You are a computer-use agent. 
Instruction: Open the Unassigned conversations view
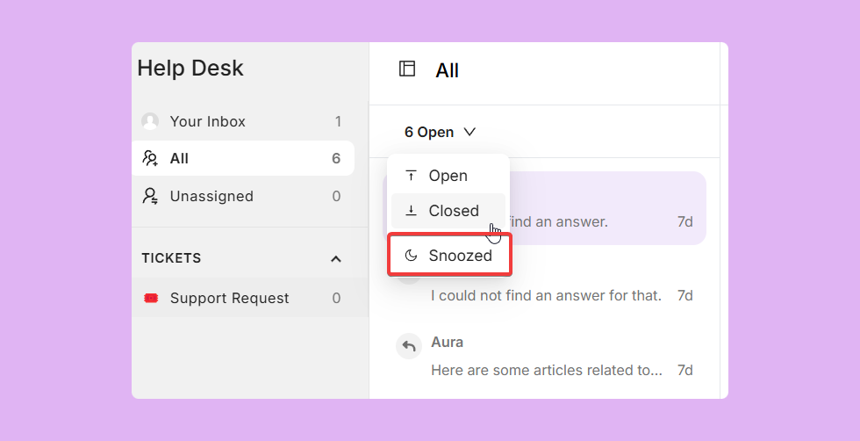243,196
